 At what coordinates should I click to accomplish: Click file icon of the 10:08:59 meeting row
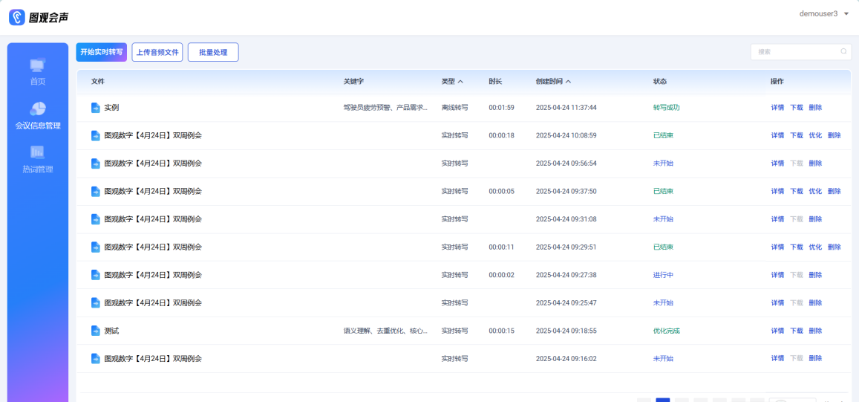[x=95, y=135]
